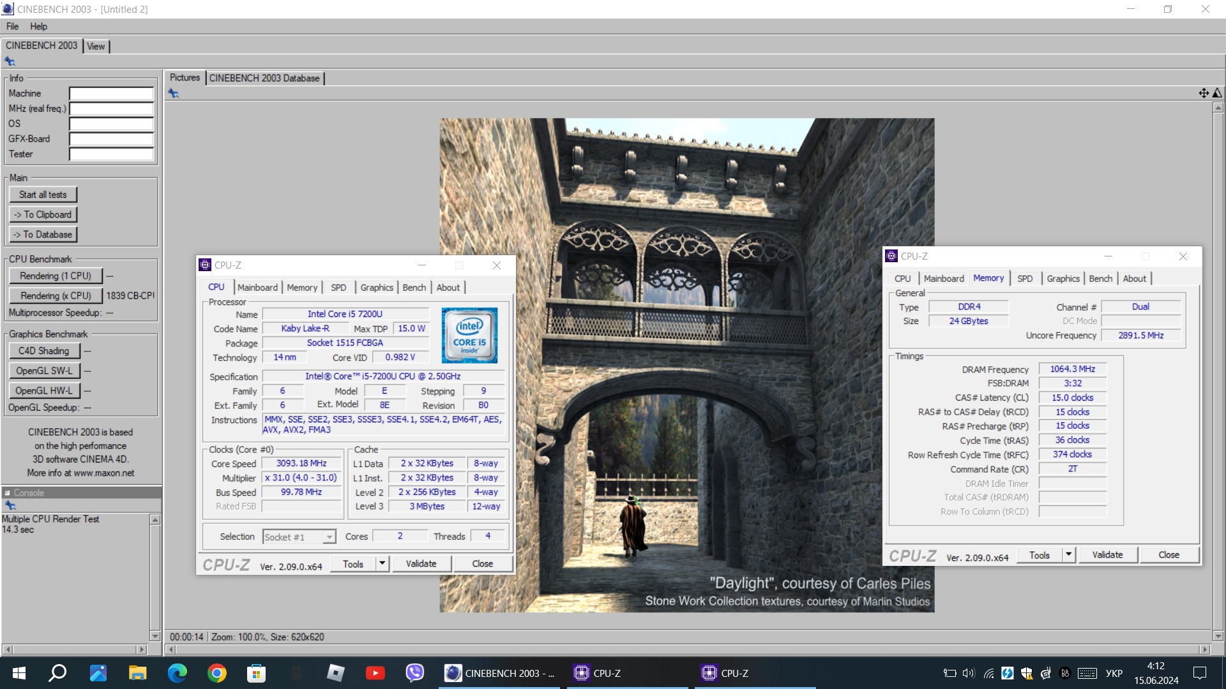Click Start all tests button
This screenshot has width=1226, height=689.
click(43, 195)
